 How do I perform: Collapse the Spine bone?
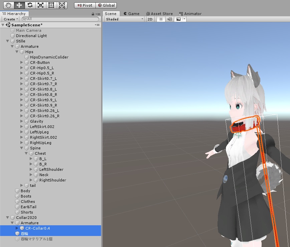coord(22,148)
